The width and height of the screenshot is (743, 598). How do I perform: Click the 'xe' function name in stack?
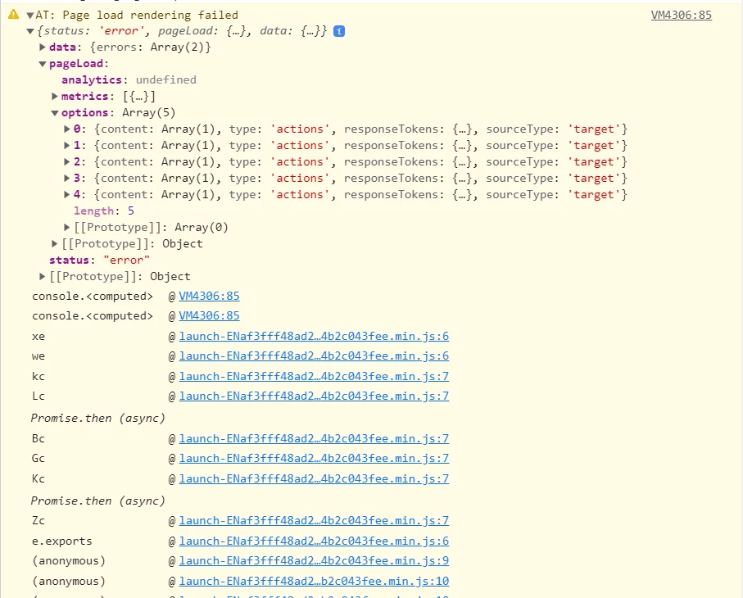coord(39,337)
